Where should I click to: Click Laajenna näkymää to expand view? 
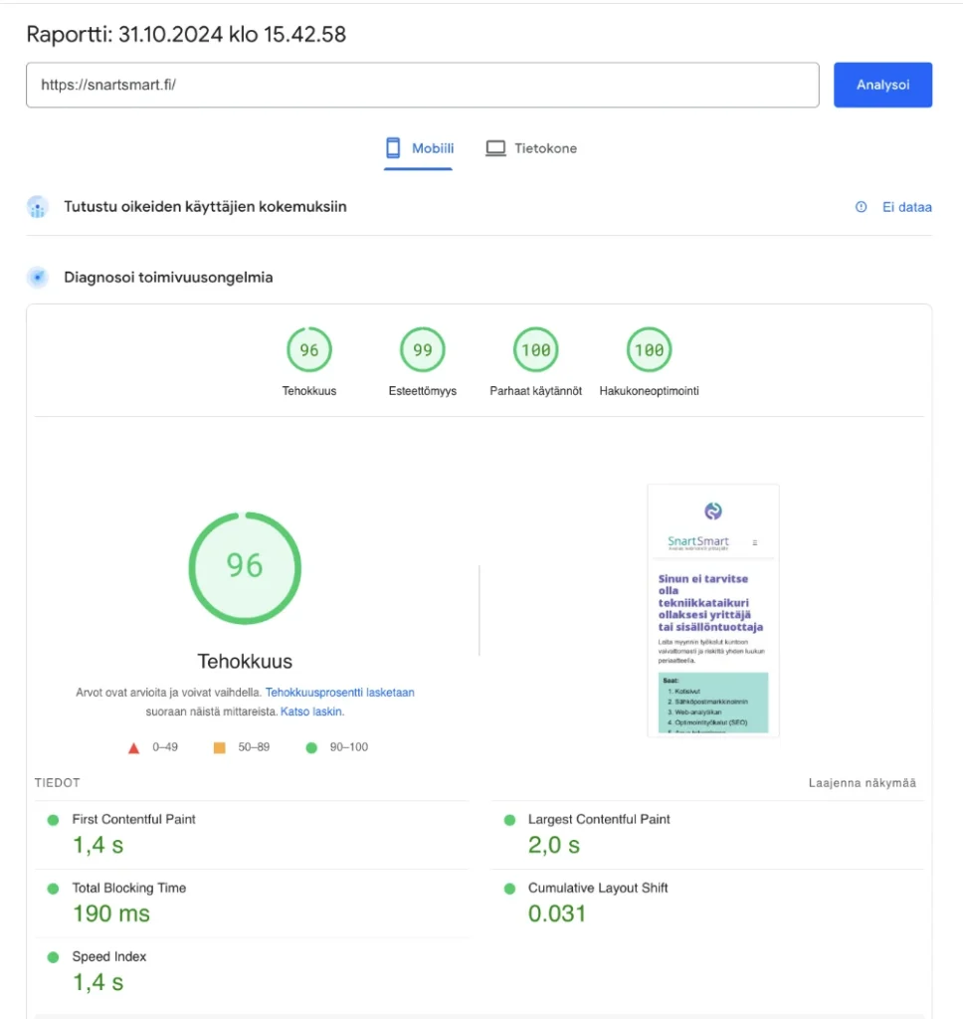pyautogui.click(x=863, y=783)
